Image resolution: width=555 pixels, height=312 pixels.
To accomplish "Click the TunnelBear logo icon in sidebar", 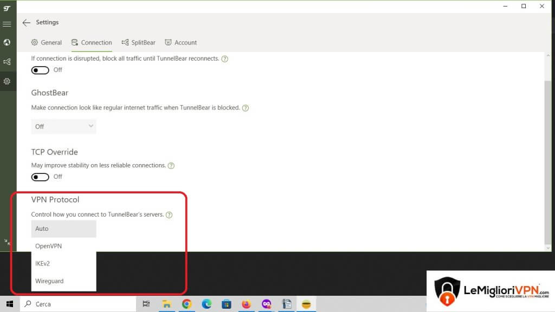I will click(7, 8).
